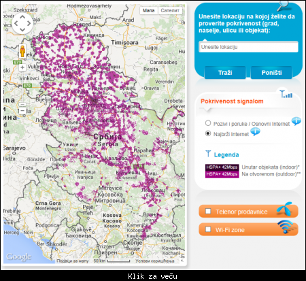
Task: Select the Najbrži Internet radio option
Action: pyautogui.click(x=208, y=133)
